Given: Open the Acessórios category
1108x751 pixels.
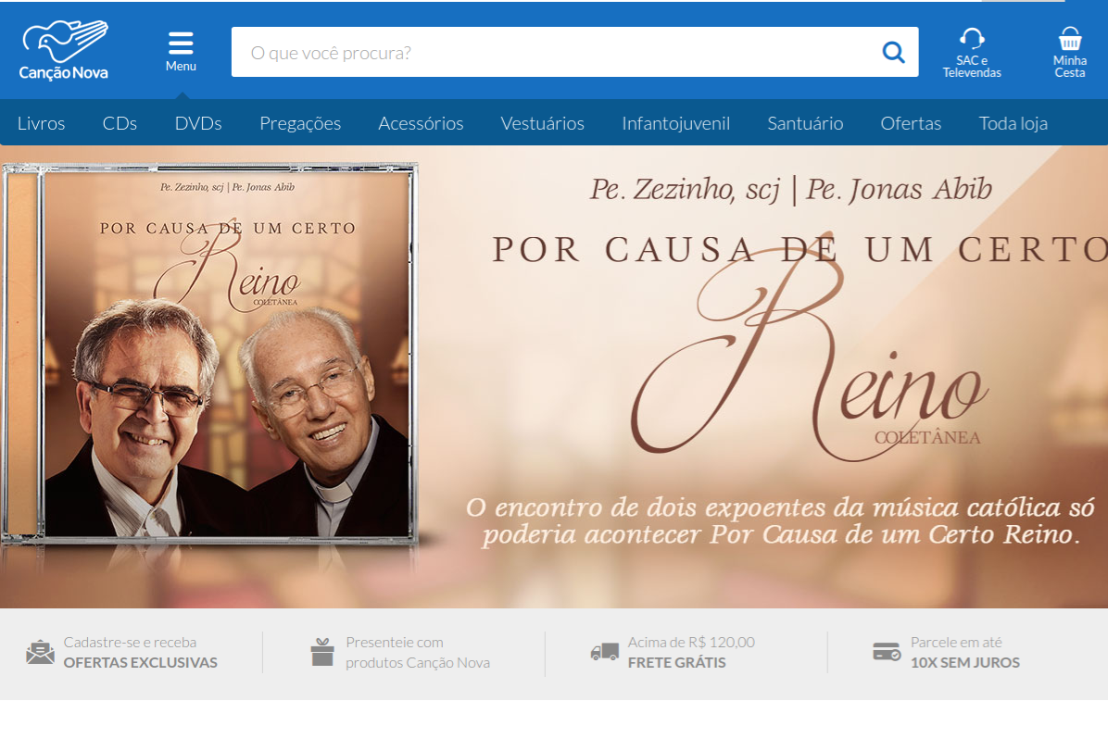Looking at the screenshot, I should pyautogui.click(x=421, y=124).
